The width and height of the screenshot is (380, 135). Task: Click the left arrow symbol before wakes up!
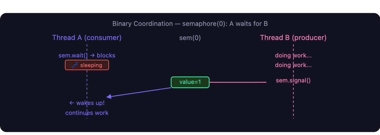click(x=72, y=103)
